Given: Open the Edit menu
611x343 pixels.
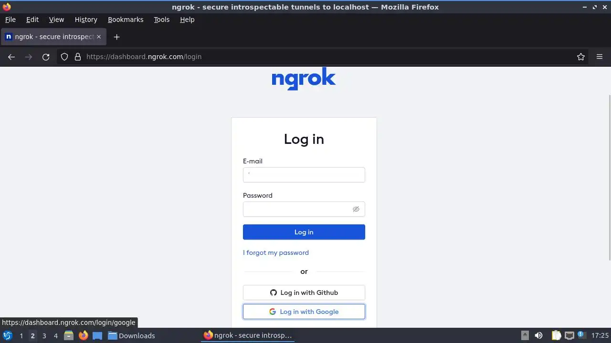Looking at the screenshot, I should coord(32,20).
